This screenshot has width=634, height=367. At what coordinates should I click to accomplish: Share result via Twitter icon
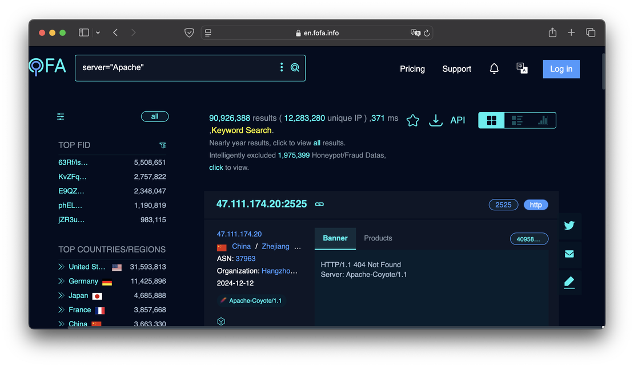tap(569, 226)
